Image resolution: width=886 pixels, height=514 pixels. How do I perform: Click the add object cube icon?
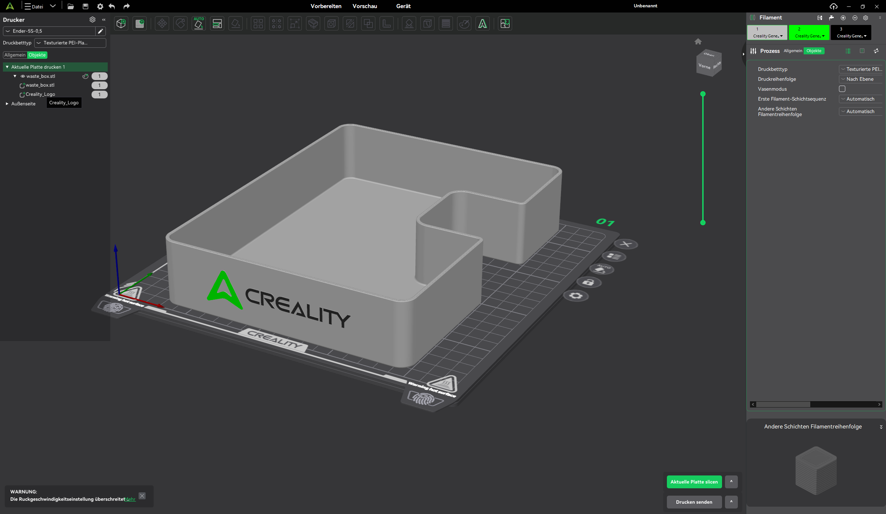tap(121, 24)
